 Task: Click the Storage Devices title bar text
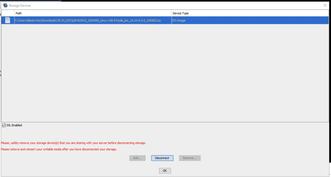pyautogui.click(x=20, y=5)
